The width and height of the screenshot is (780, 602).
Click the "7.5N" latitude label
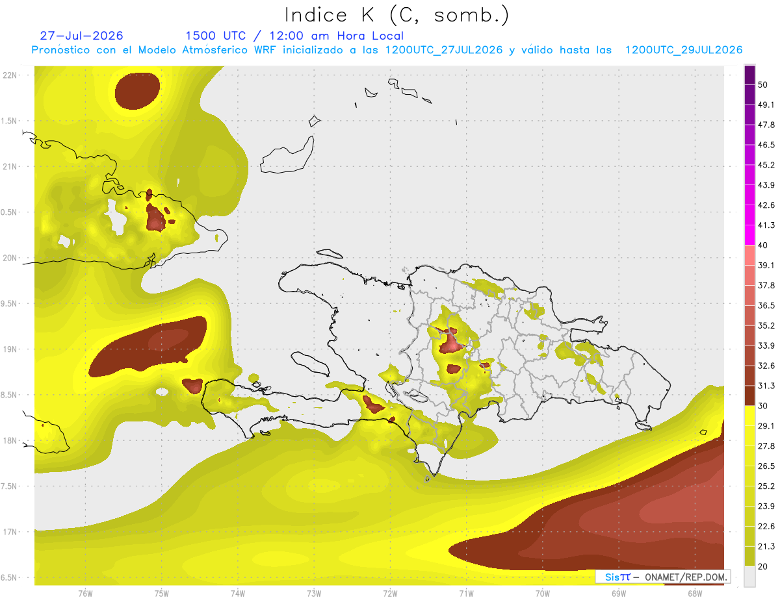(10, 486)
